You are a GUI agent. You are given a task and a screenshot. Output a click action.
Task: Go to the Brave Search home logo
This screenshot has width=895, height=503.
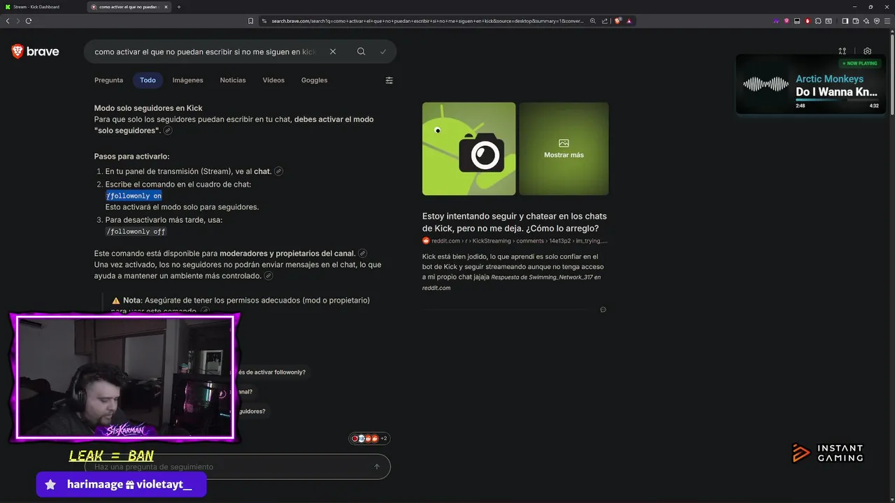35,51
